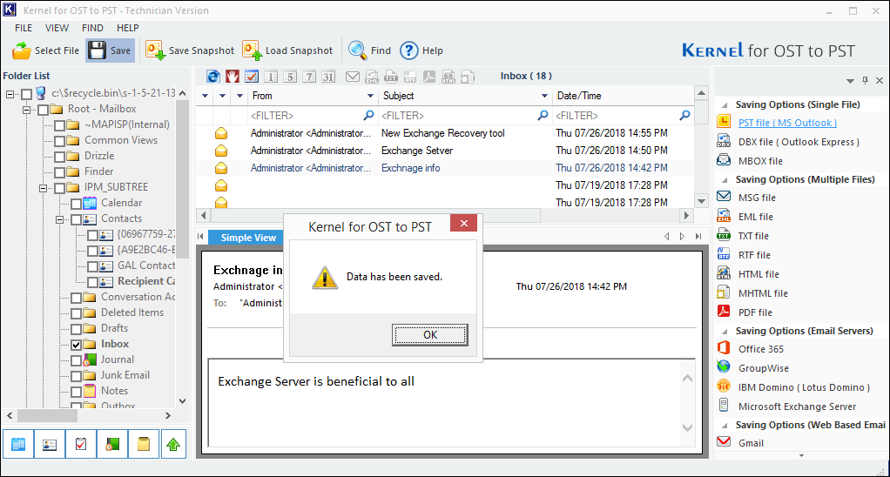The width and height of the screenshot is (890, 477).
Task: Open the HELP menu
Action: (x=128, y=28)
